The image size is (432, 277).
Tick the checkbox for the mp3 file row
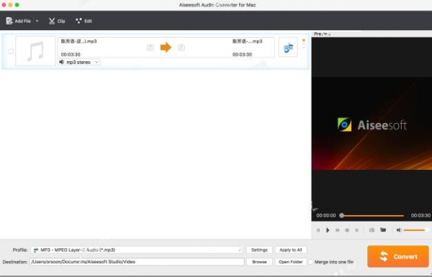11,51
